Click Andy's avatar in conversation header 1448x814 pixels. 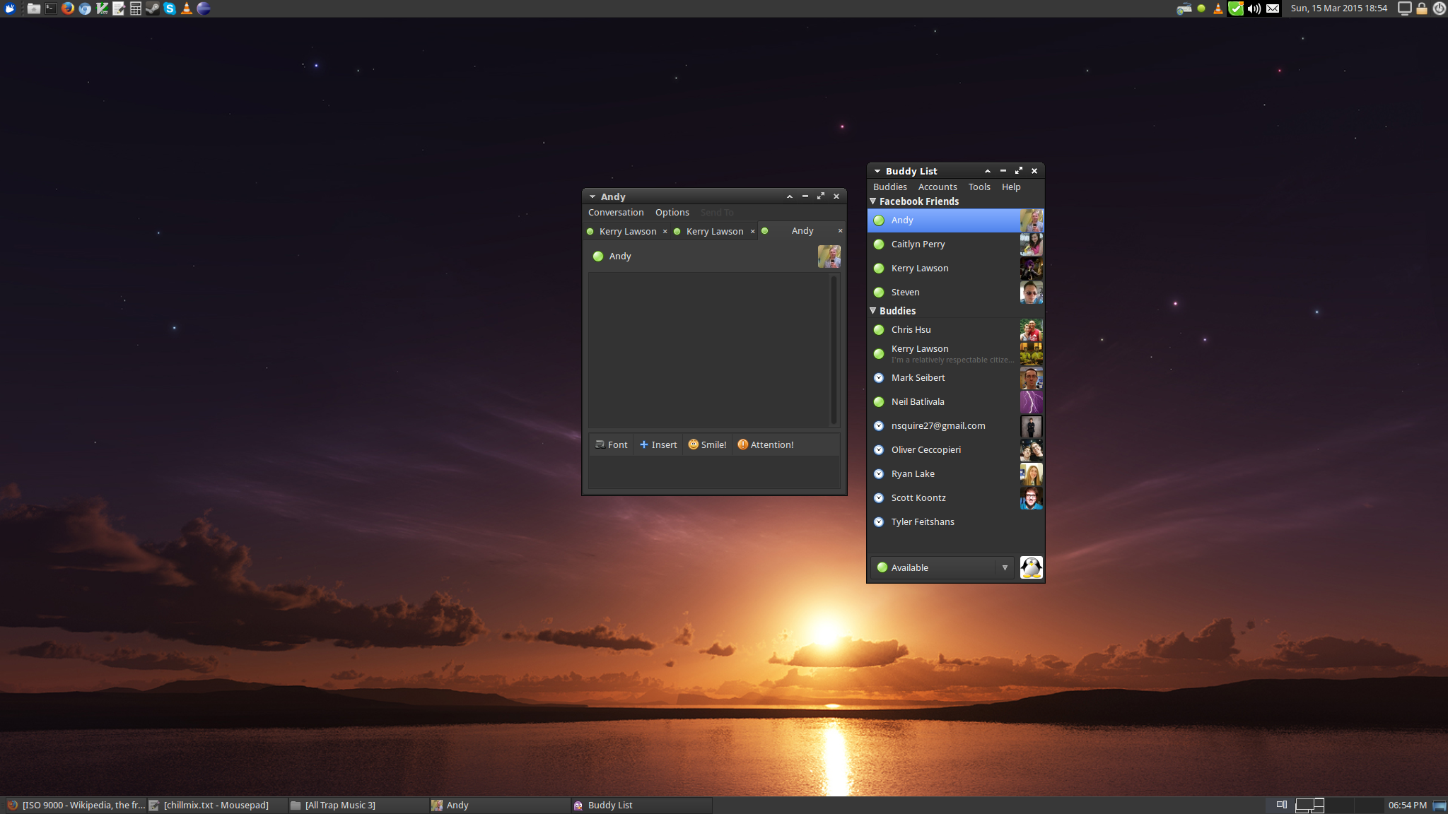[829, 256]
